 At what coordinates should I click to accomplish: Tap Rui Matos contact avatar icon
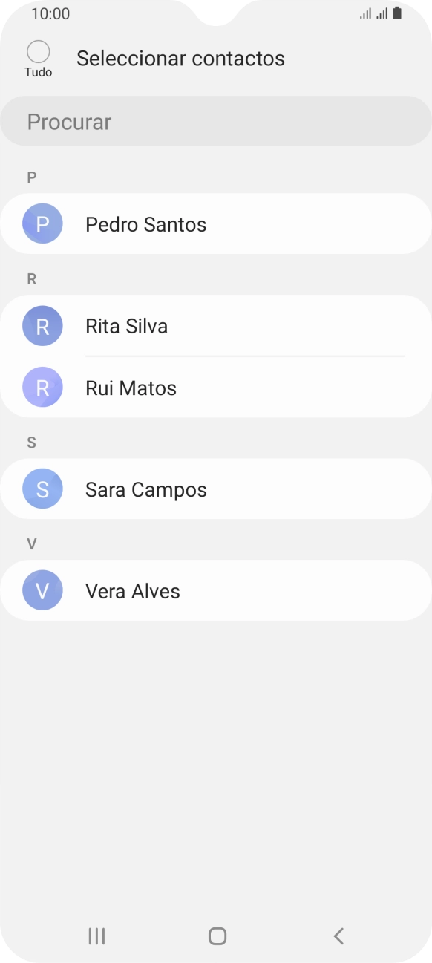tap(42, 387)
